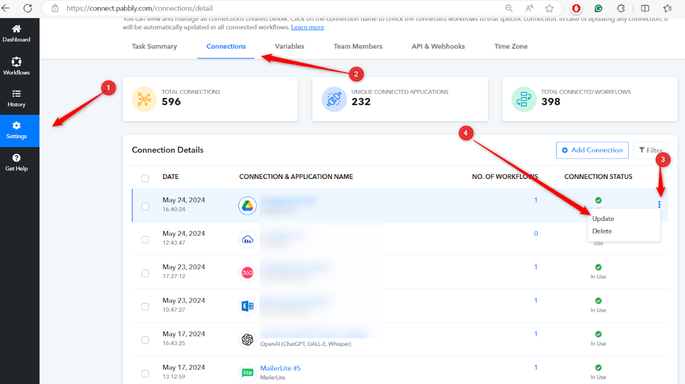Open History in the sidebar
This screenshot has height=384, width=685.
17,99
